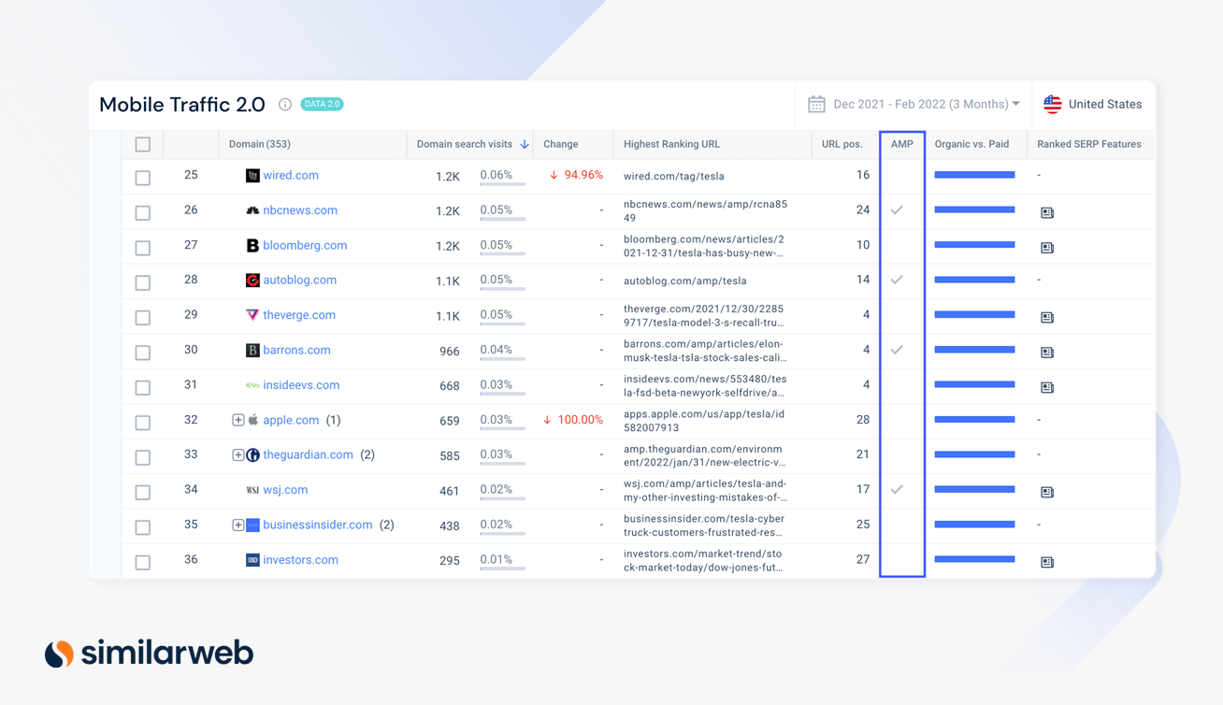Click Organic vs. Paid bar for wired.com
1223x705 pixels.
(974, 175)
